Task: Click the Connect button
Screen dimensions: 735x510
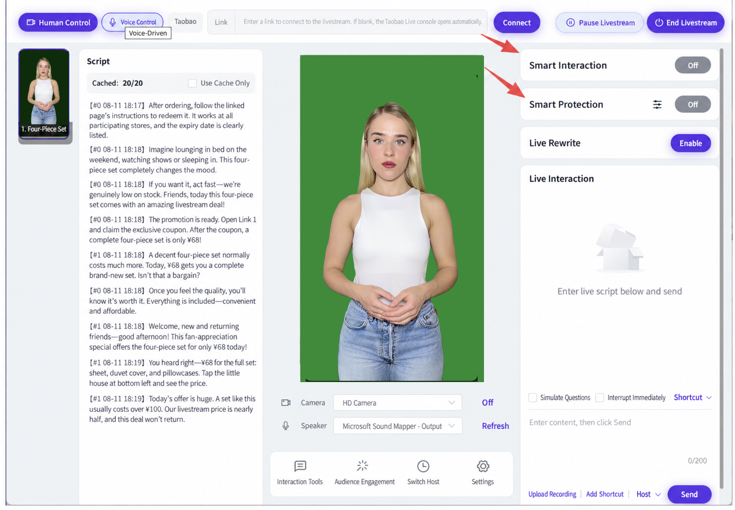Action: tap(517, 22)
